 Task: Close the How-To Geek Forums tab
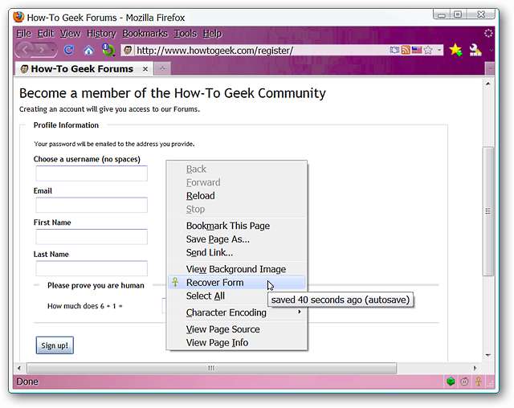click(145, 69)
